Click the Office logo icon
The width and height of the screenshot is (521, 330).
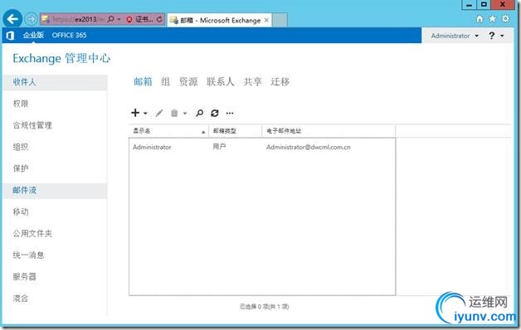[10, 35]
